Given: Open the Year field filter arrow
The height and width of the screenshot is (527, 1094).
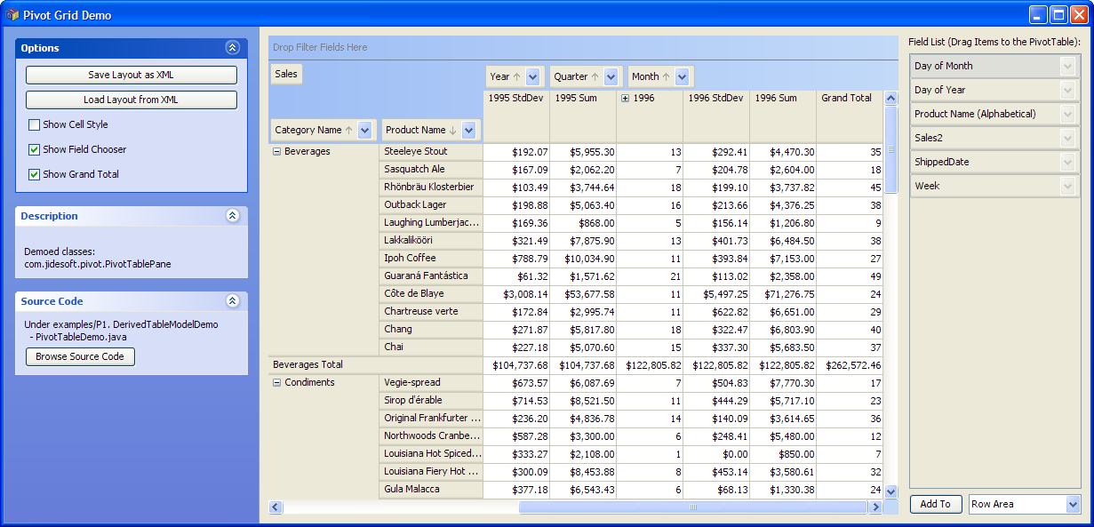Looking at the screenshot, I should pyautogui.click(x=533, y=77).
